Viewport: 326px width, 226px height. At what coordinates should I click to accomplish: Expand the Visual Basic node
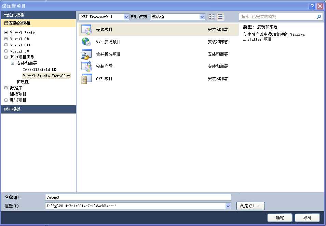click(x=6, y=32)
